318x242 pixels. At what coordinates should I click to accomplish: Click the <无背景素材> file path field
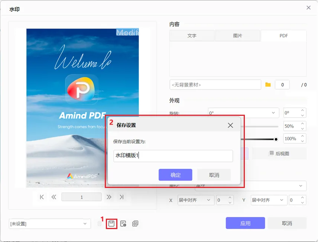(x=215, y=85)
